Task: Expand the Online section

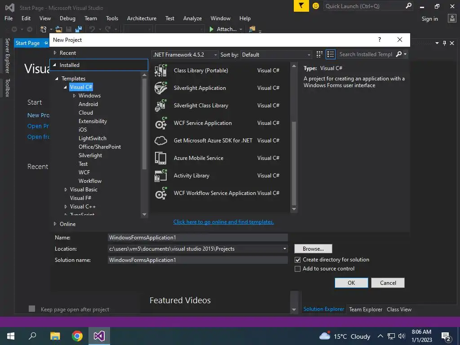Action: (x=55, y=224)
